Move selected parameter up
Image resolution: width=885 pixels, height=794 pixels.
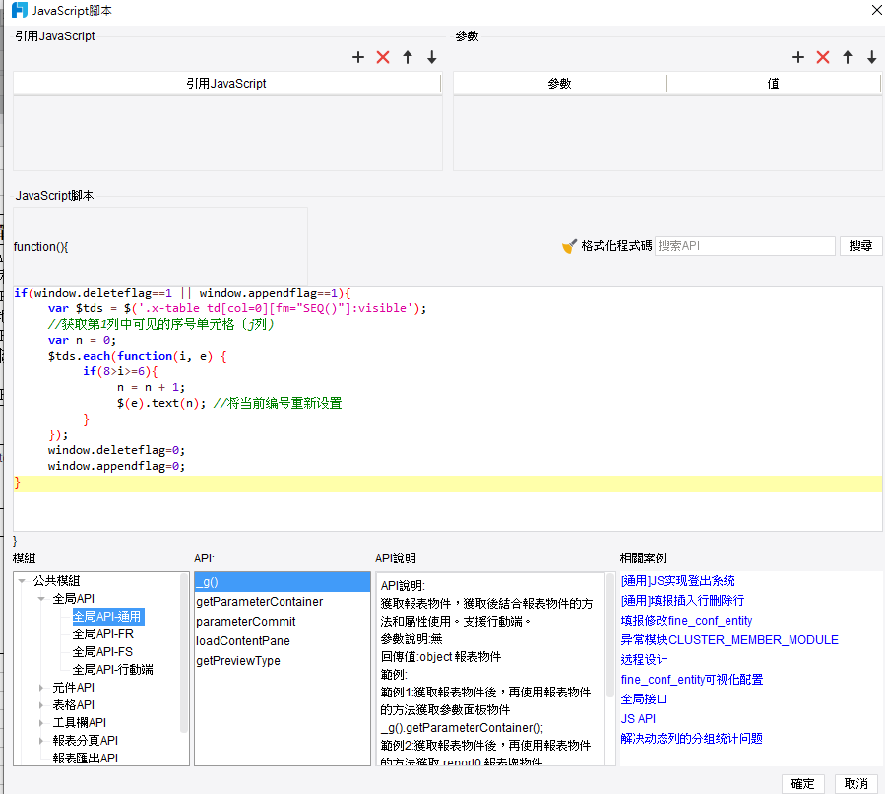pyautogui.click(x=848, y=57)
